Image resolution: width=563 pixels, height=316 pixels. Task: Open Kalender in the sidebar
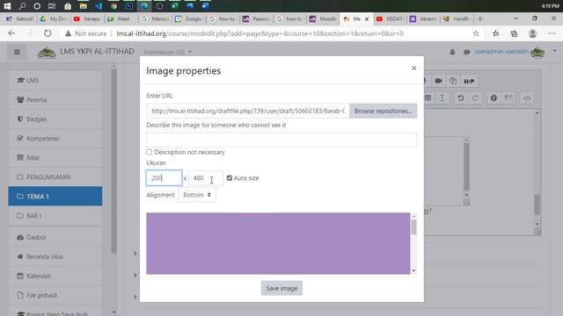tap(55, 276)
